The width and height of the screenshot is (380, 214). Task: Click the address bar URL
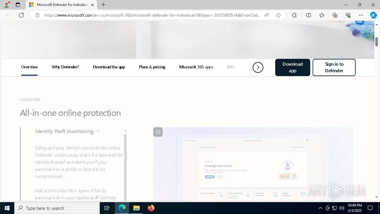tap(152, 15)
